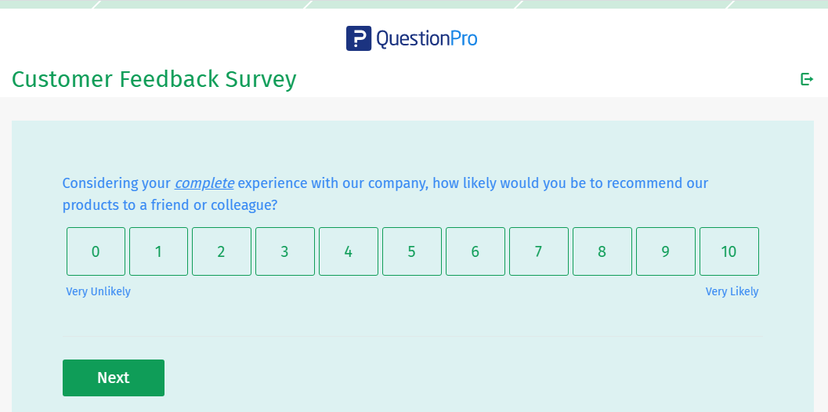Select rating 0 on the scale
This screenshot has height=412, width=828.
coord(96,251)
